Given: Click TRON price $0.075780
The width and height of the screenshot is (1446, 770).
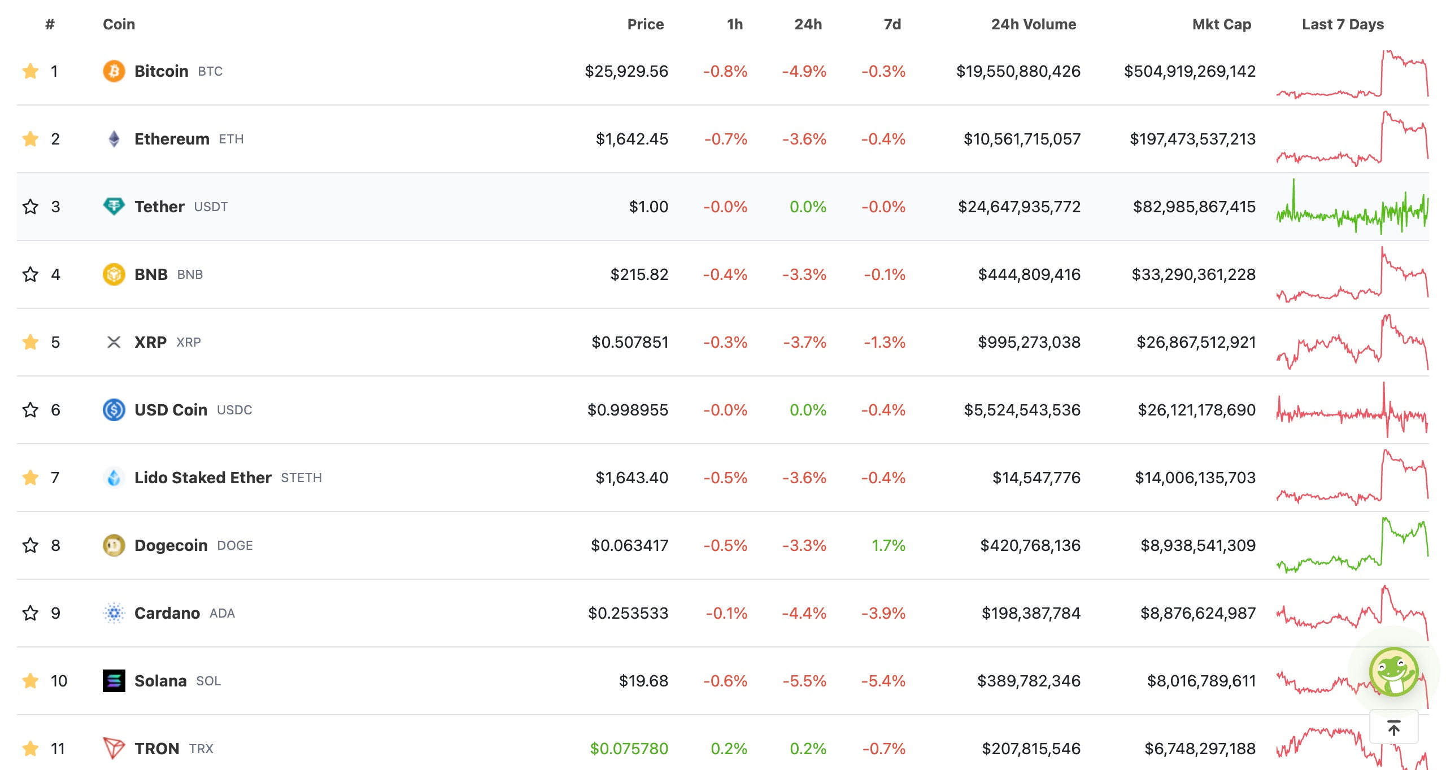Looking at the screenshot, I should 629,749.
